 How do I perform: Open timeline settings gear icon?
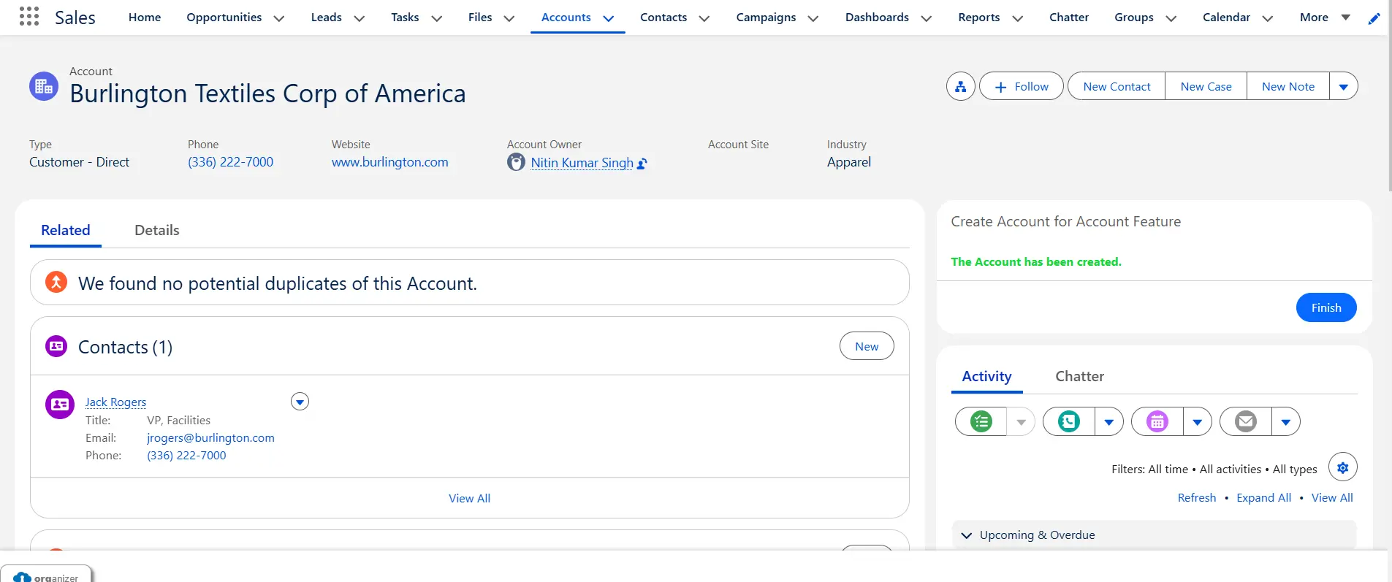1342,467
